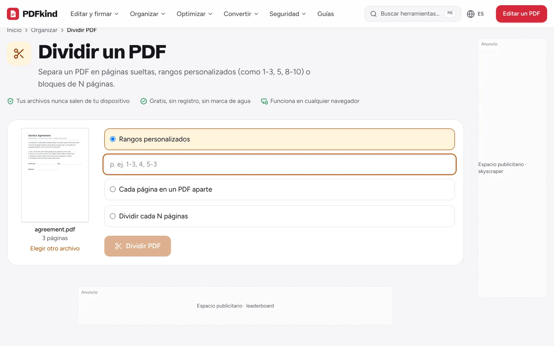Click the 'Editar un PDF' button
554x346 pixels.
(x=521, y=14)
